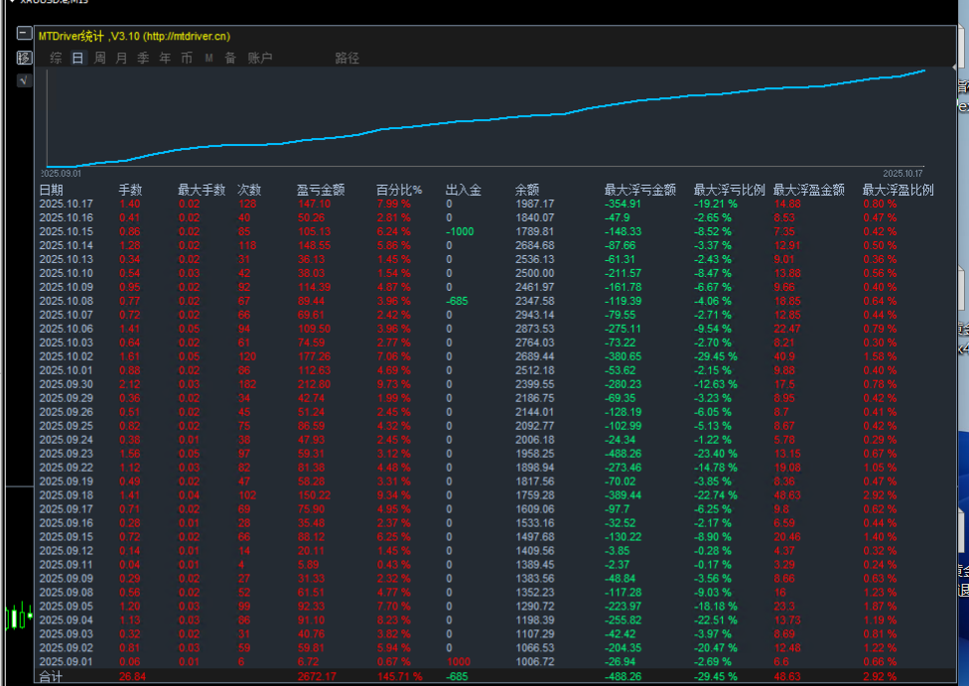Click total profit 2672.17
969x686 pixels.
[x=317, y=677]
